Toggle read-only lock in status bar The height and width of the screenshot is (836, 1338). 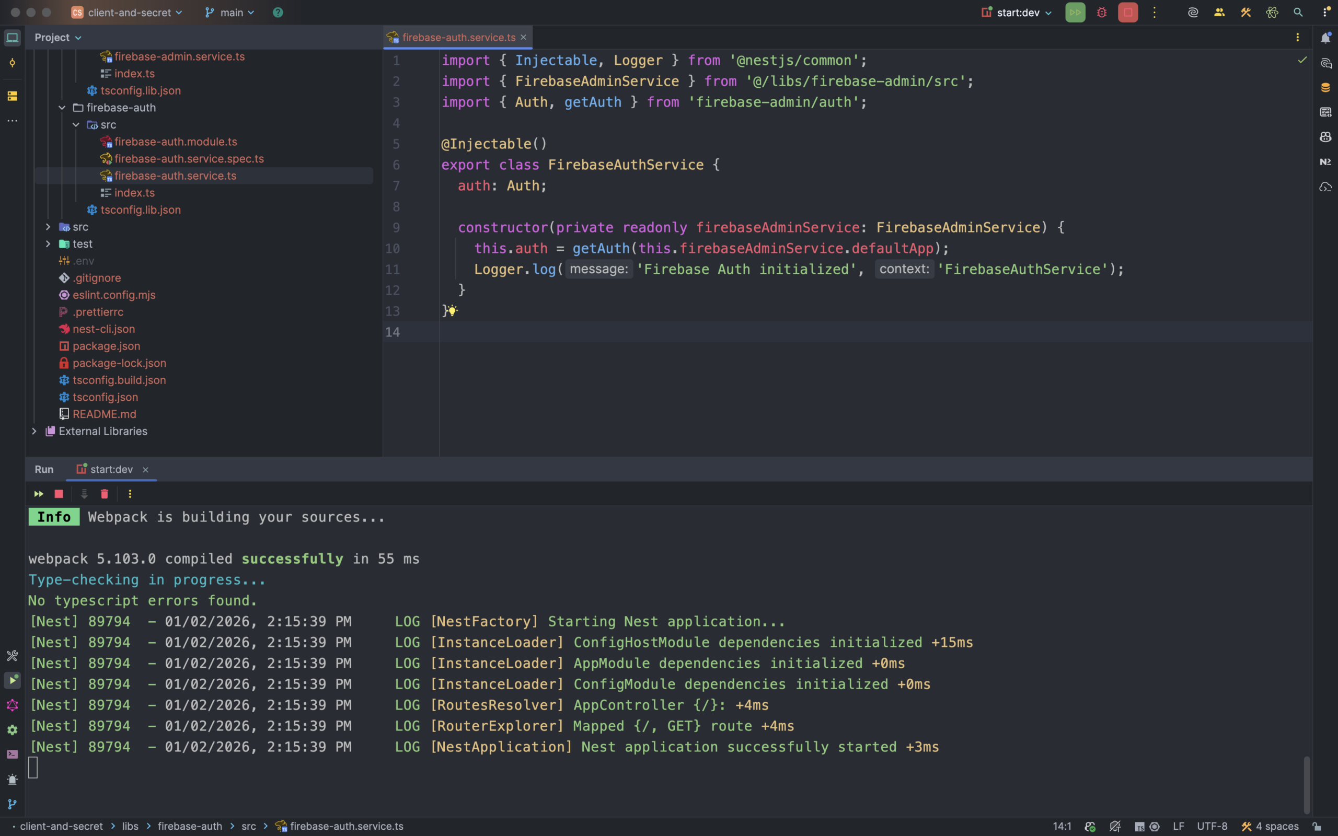coord(1317,827)
